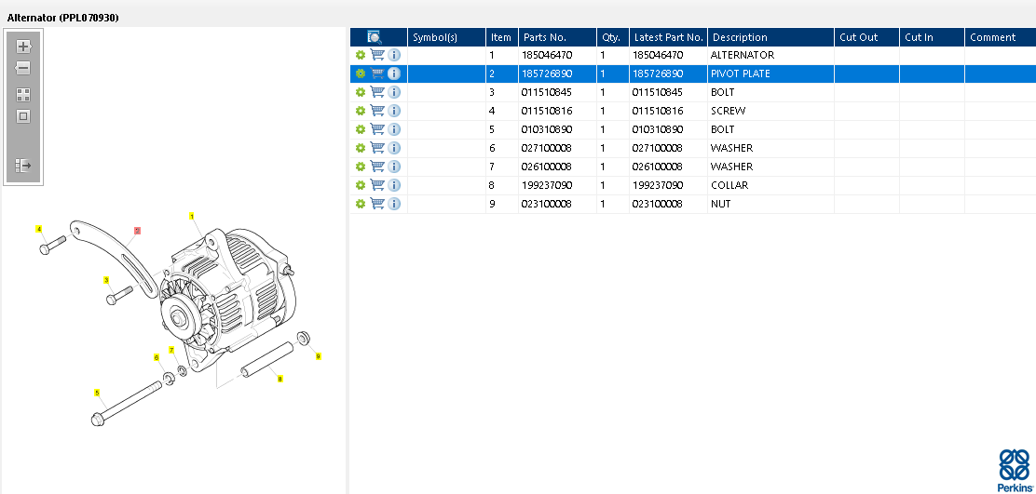This screenshot has height=494, width=1036.
Task: Zoom out of the parts diagram
Action: coord(23,68)
